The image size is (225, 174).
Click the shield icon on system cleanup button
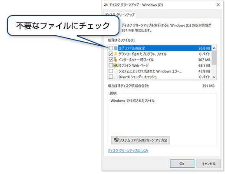[116, 140]
